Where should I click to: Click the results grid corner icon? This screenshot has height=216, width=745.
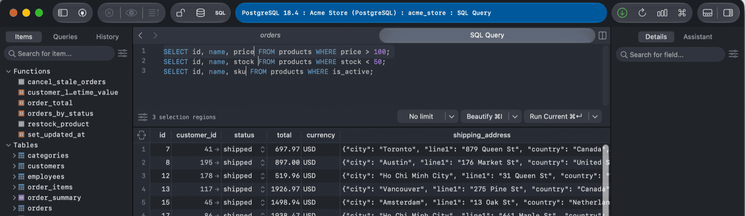click(x=142, y=135)
